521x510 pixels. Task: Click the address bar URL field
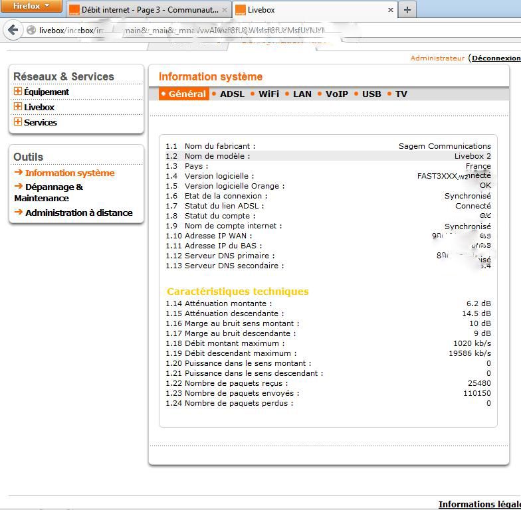[x=272, y=31]
